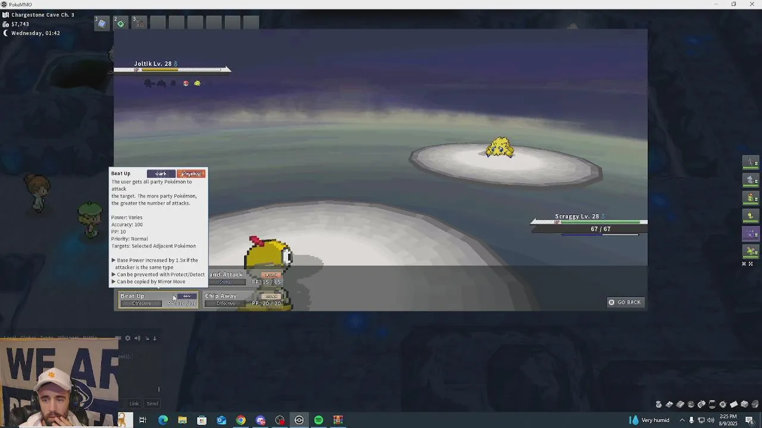Open sixth bottom-right game menu icon
This screenshot has height=428, width=762.
[x=713, y=404]
